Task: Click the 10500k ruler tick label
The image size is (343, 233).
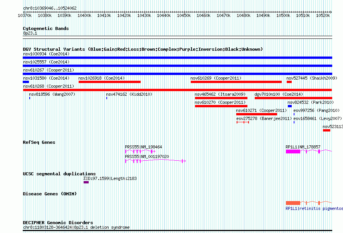Action: (283, 15)
